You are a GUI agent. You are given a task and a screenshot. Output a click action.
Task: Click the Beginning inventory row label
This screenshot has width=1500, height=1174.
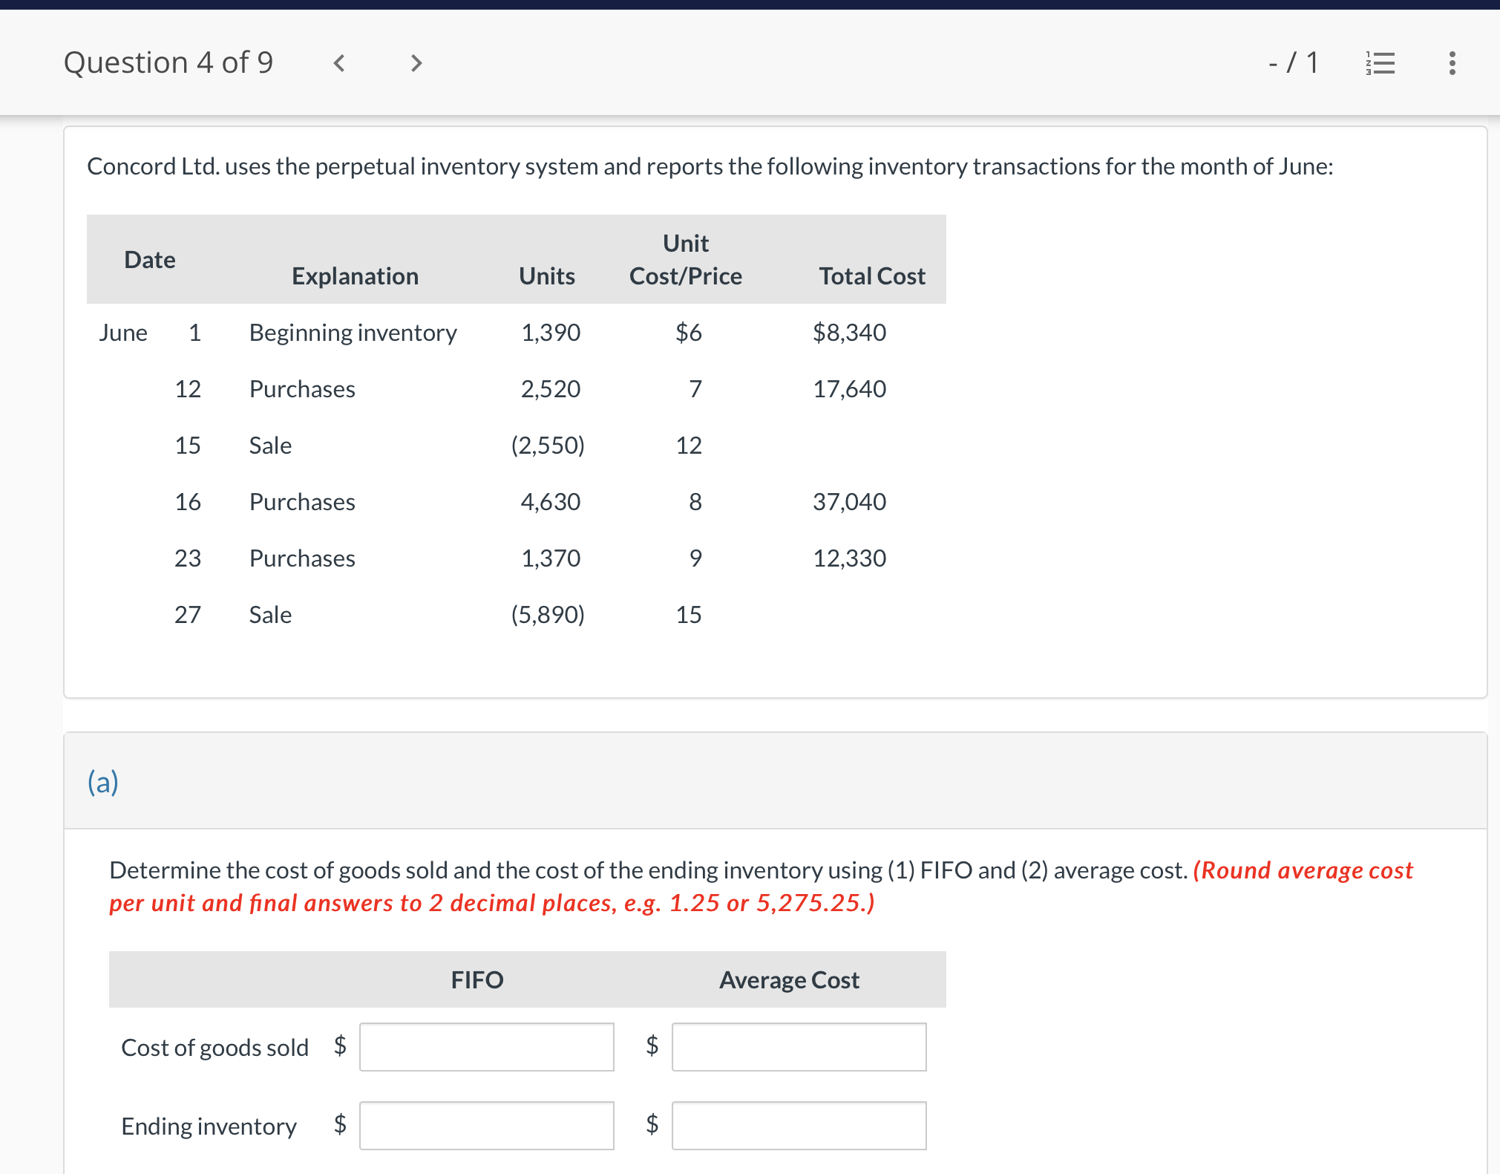click(353, 333)
